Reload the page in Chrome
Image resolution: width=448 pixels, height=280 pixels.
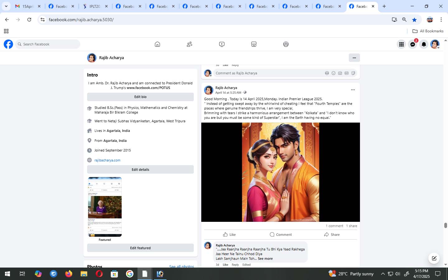[29, 20]
